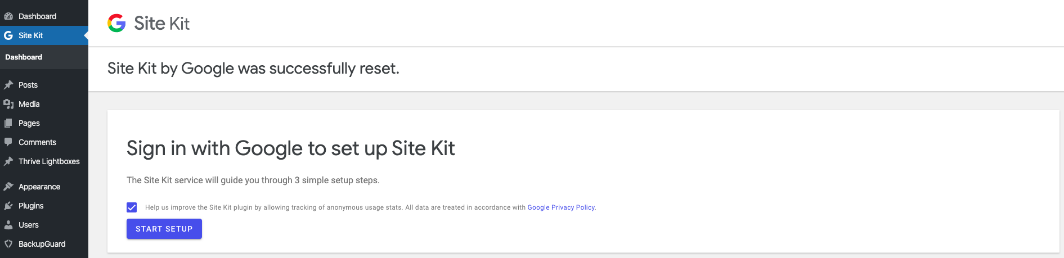The image size is (1064, 258).
Task: Click the Appearance paintbrush icon
Action: pos(8,187)
